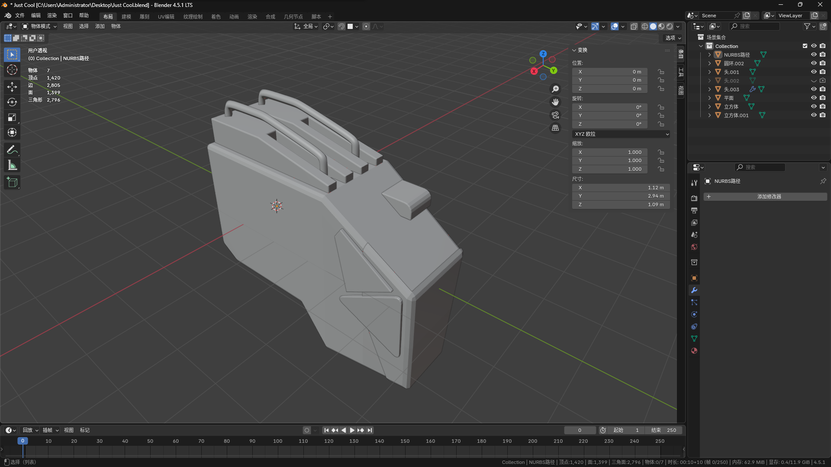Select the Rotate tool
This screenshot has height=467, width=831.
pyautogui.click(x=12, y=102)
